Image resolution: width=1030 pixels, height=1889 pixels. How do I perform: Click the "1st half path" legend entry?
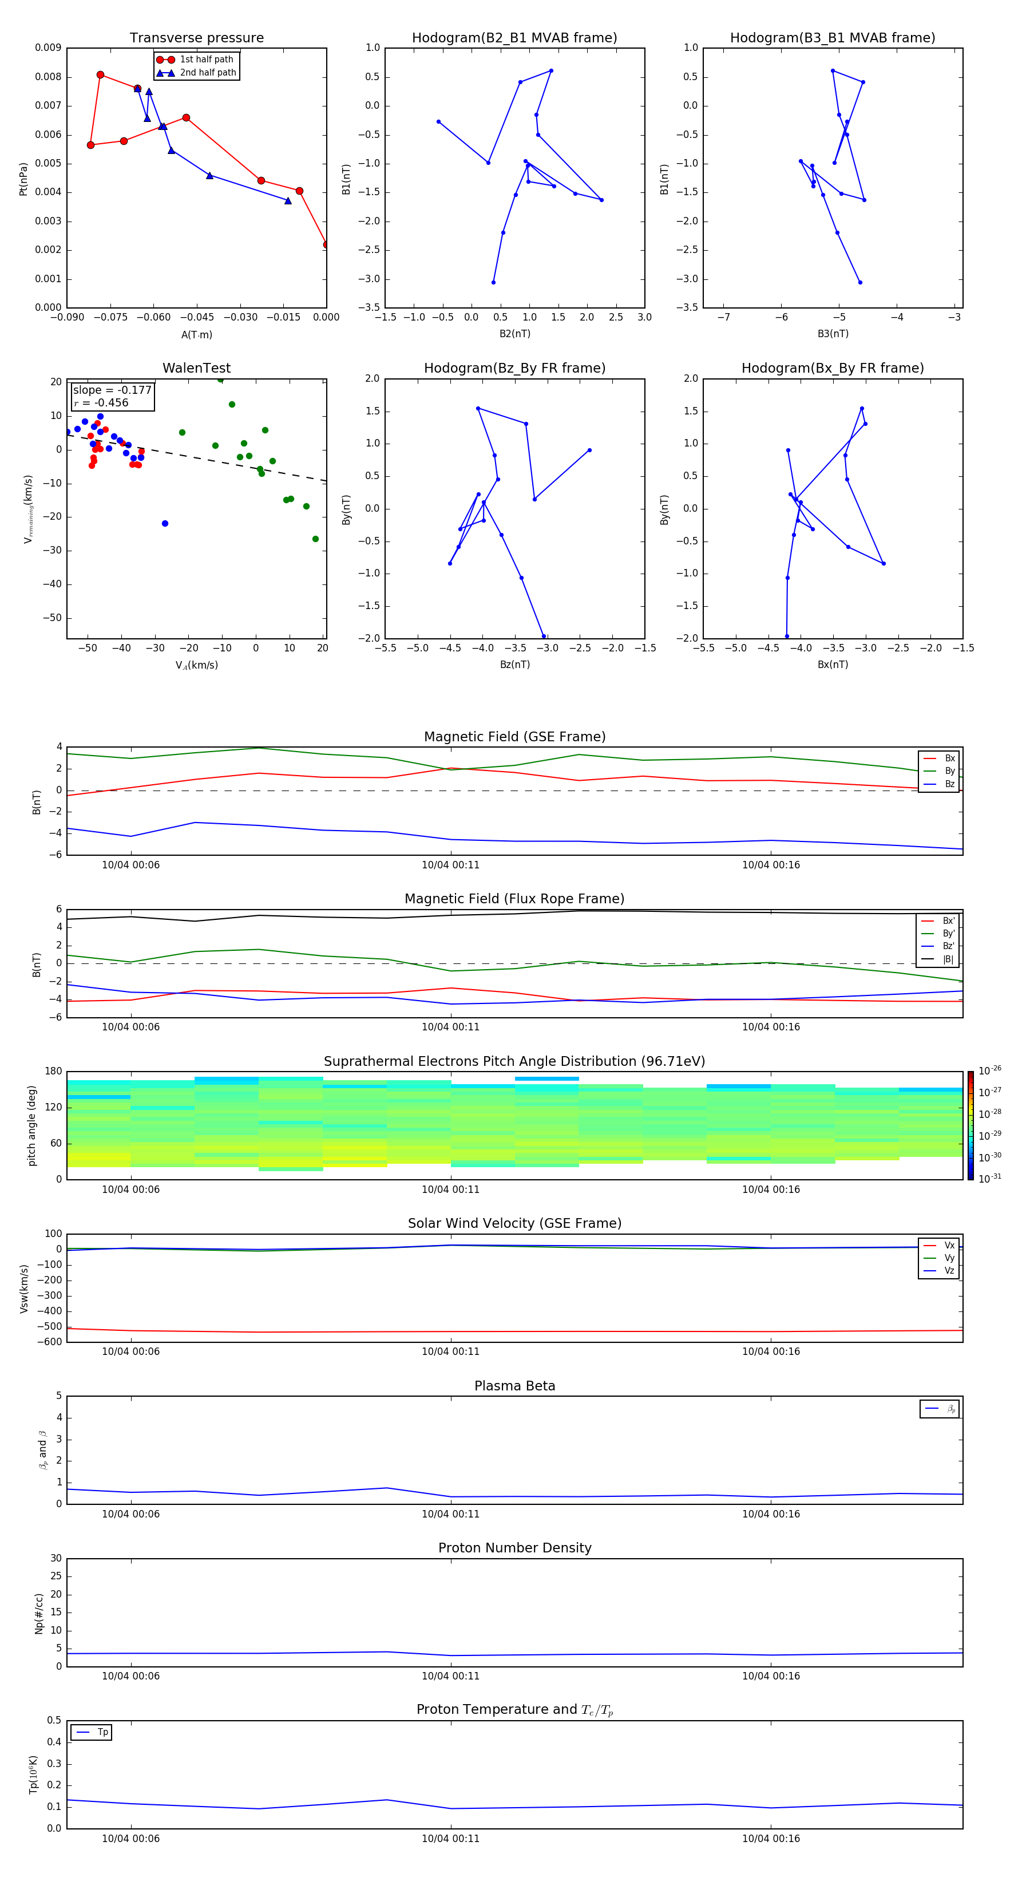click(x=196, y=60)
